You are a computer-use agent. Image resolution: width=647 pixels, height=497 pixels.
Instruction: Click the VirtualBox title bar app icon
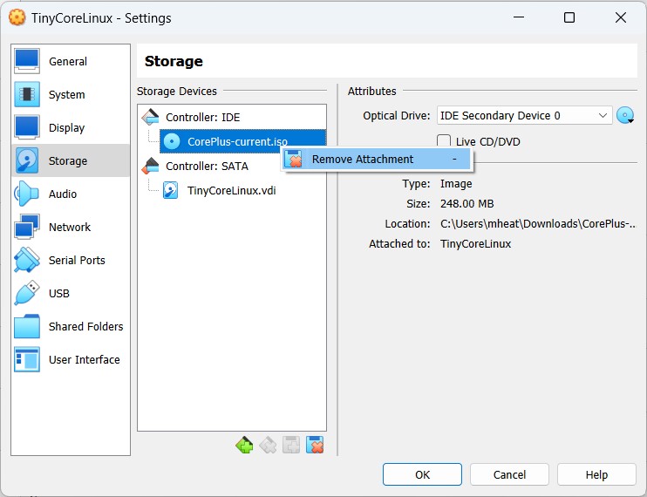coord(17,17)
